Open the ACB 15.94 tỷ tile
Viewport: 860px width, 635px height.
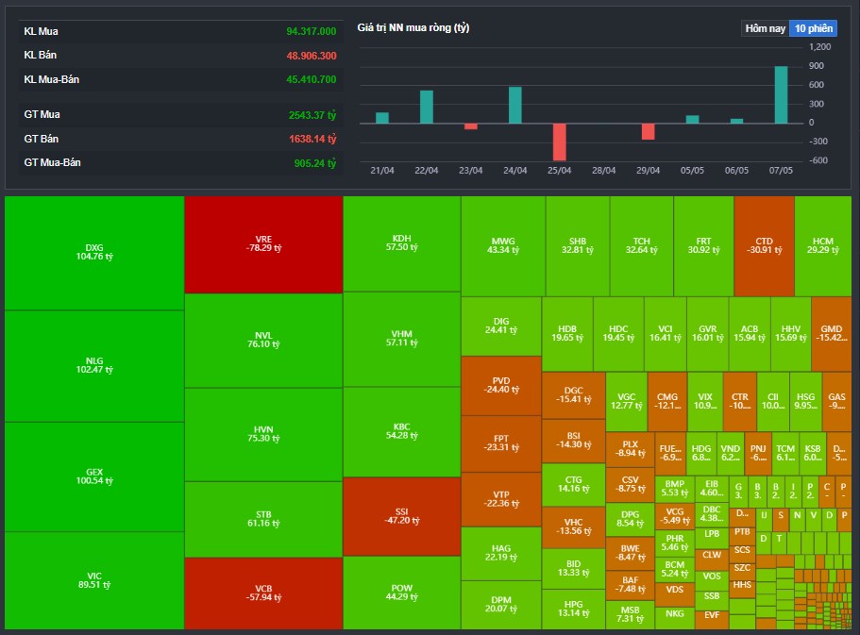tap(750, 334)
